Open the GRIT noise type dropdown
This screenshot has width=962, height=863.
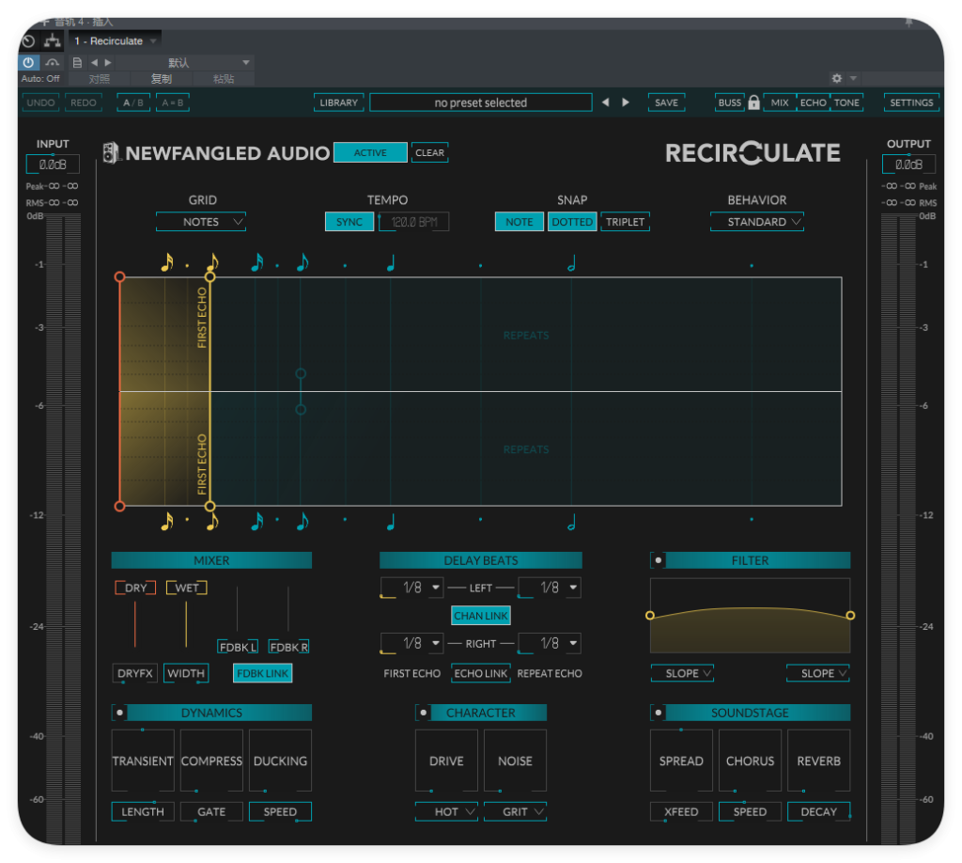pyautogui.click(x=516, y=811)
